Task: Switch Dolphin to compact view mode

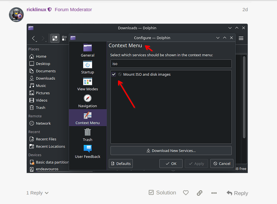Action: [x=64, y=38]
